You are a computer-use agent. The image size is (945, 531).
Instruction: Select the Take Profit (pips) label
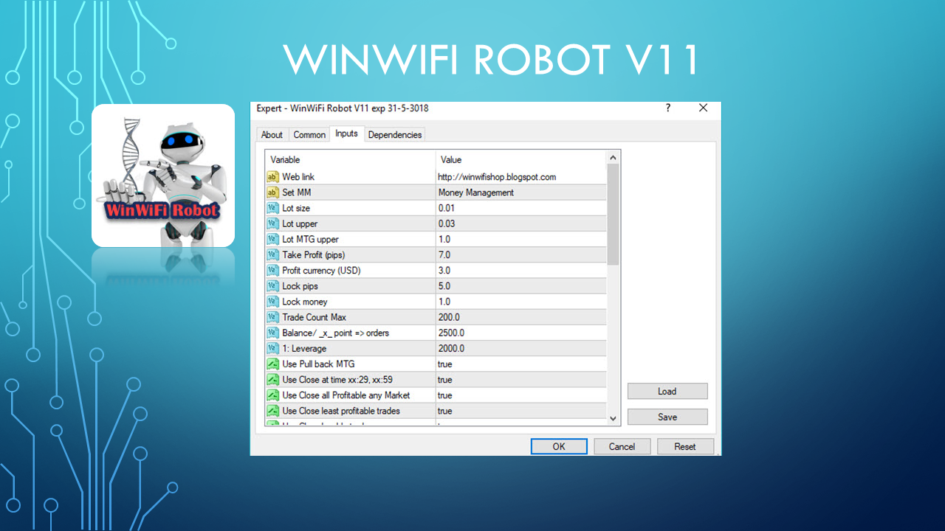point(314,254)
